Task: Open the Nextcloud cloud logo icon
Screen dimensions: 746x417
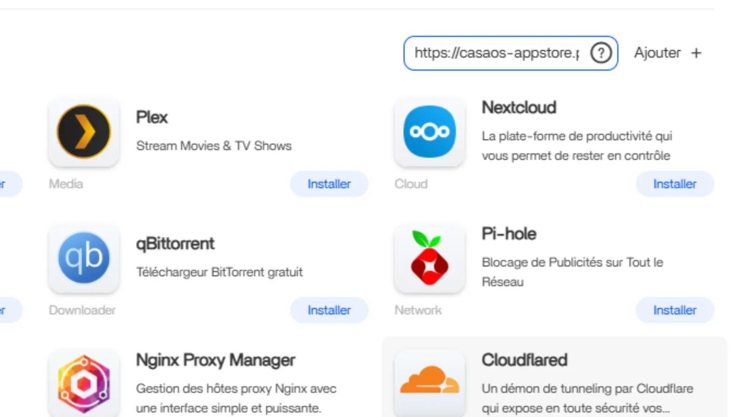Action: pos(429,132)
